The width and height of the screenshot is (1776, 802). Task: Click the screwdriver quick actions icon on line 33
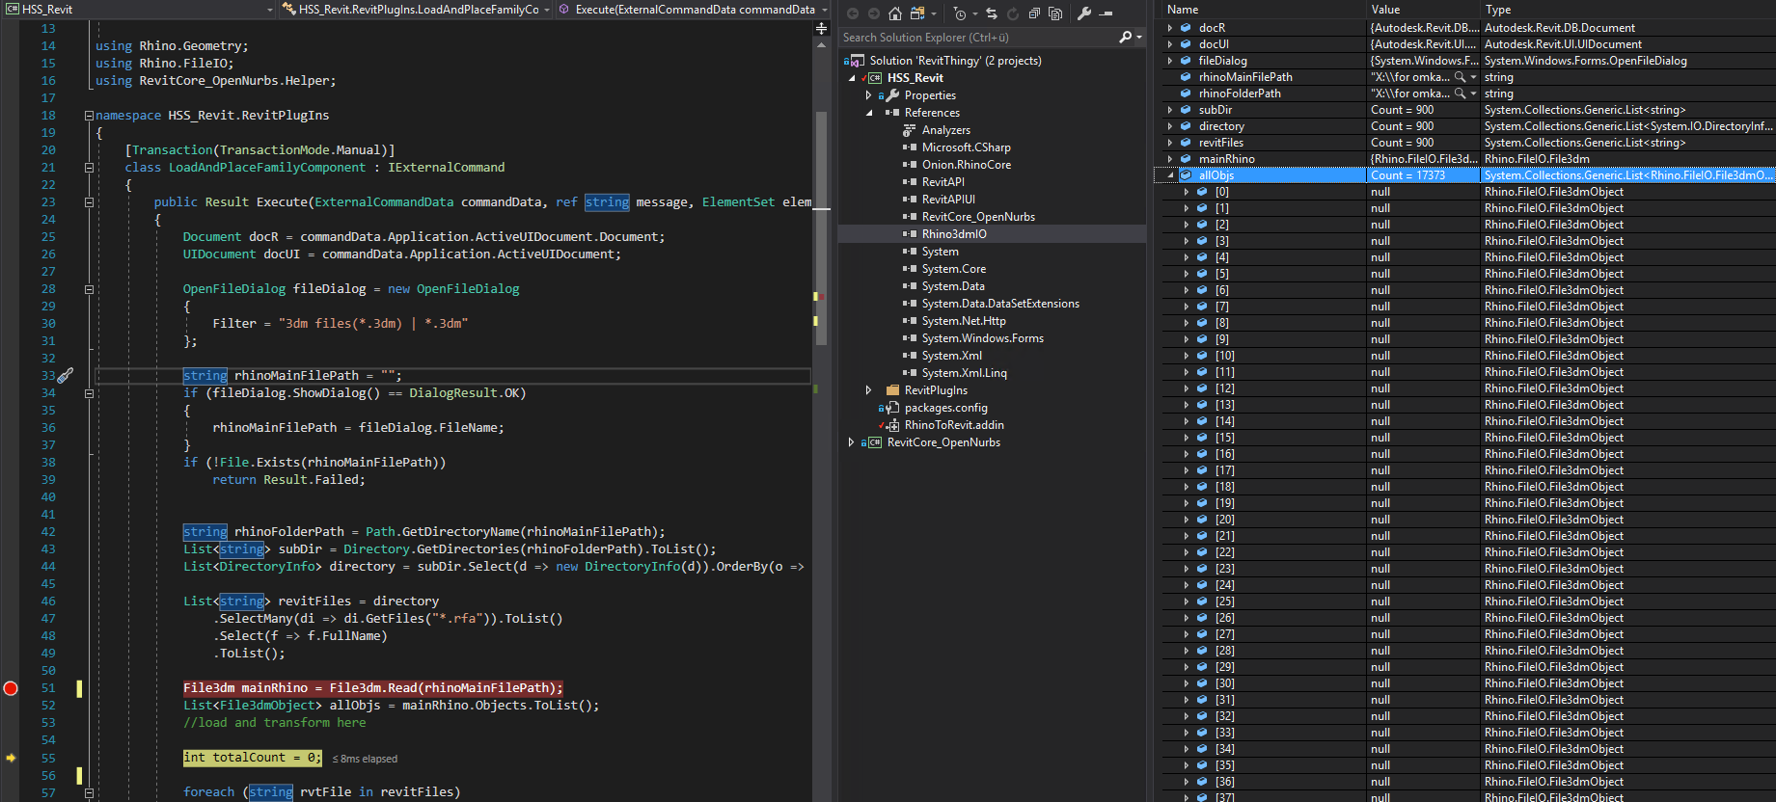66,376
